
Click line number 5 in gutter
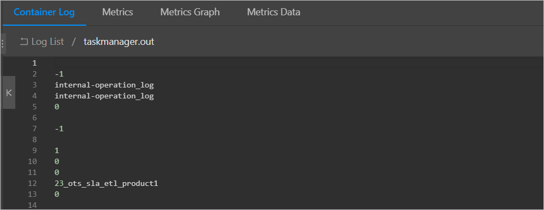coord(34,107)
